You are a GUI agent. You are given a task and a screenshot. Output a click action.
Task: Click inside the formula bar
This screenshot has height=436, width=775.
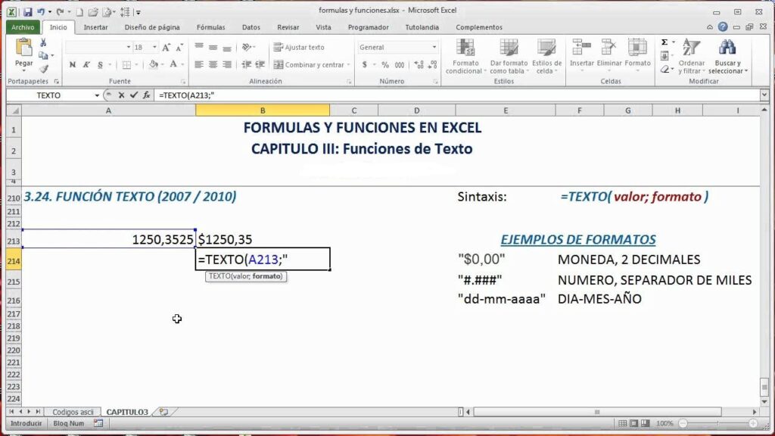457,95
